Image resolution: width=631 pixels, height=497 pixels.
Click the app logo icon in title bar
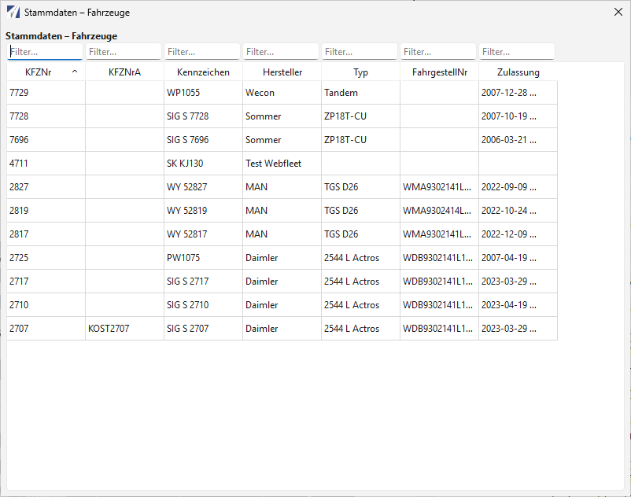pyautogui.click(x=13, y=12)
